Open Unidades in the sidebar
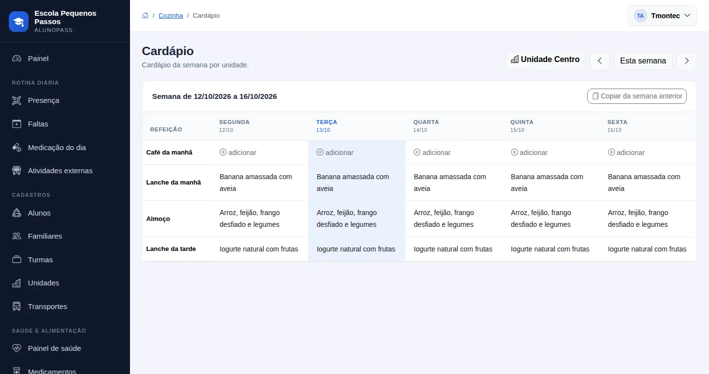The height and width of the screenshot is (374, 709). tap(65, 283)
